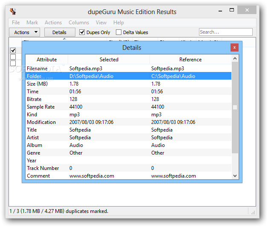
Task: Select the Modification attribute row
Action: 129,122
